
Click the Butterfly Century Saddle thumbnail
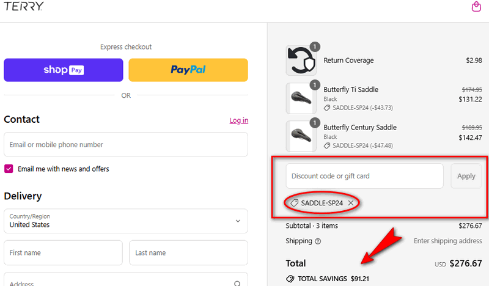(x=301, y=135)
